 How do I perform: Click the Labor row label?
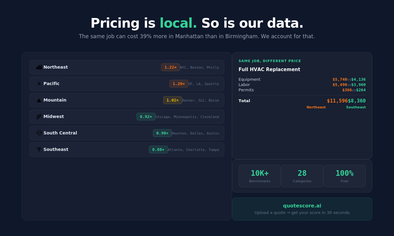[x=244, y=85]
